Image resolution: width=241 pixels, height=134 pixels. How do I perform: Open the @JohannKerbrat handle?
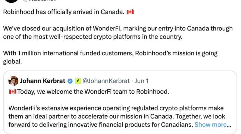tap(106, 81)
